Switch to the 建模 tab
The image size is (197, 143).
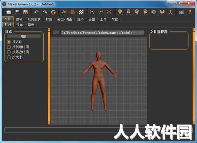[x=19, y=19]
